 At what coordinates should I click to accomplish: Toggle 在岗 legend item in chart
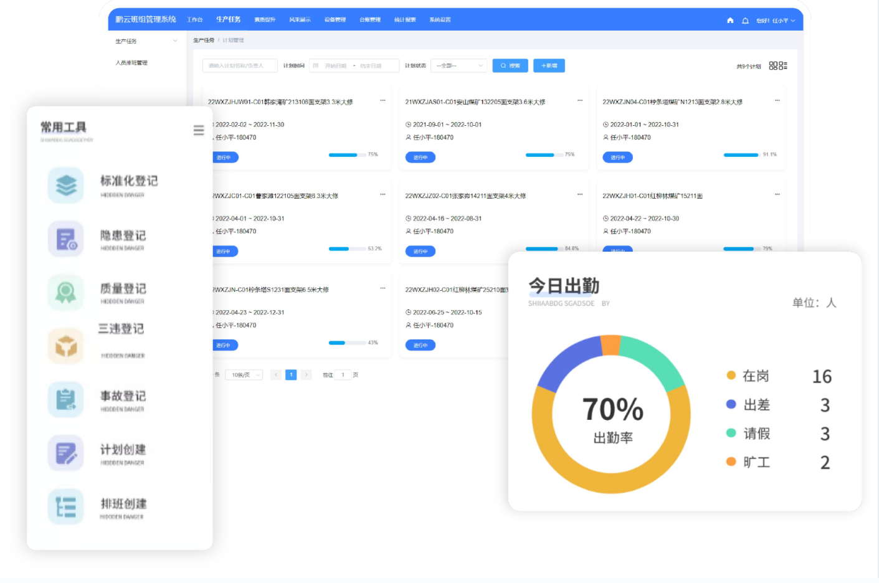(x=748, y=376)
